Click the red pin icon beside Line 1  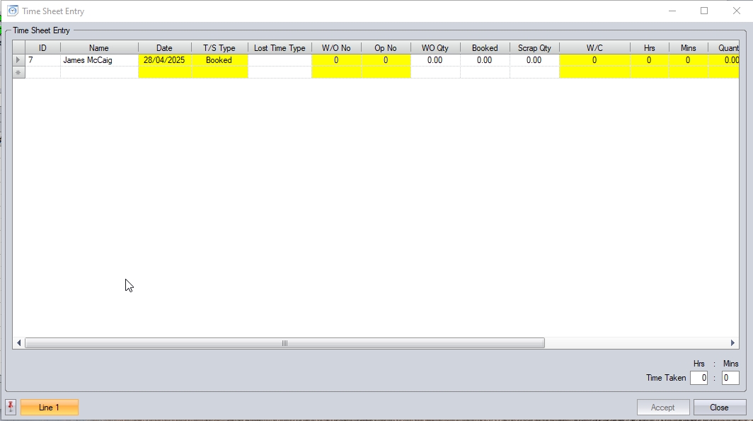pyautogui.click(x=11, y=407)
